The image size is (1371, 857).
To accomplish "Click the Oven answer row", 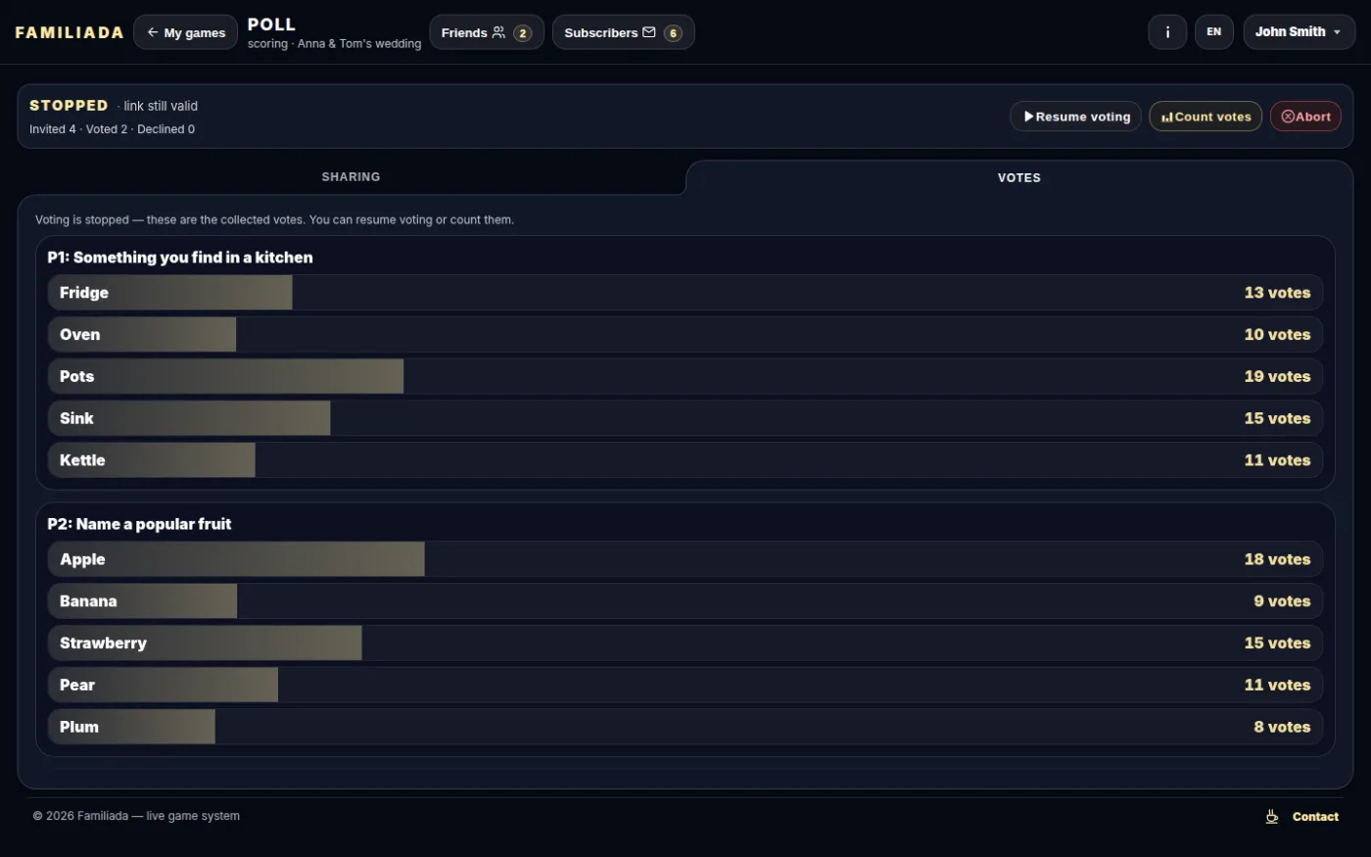I will 685,335.
